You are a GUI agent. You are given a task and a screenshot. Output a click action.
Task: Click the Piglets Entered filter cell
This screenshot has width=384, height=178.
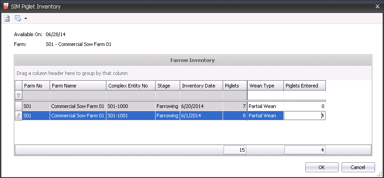click(x=305, y=95)
